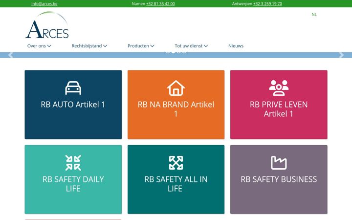The height and width of the screenshot is (220, 352).
Task: Click the Arces logo
Action: 47,25
